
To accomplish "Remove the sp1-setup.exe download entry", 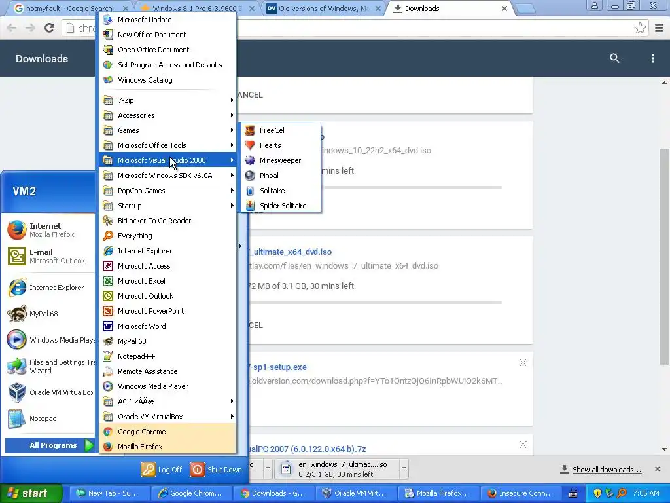I will [523, 363].
